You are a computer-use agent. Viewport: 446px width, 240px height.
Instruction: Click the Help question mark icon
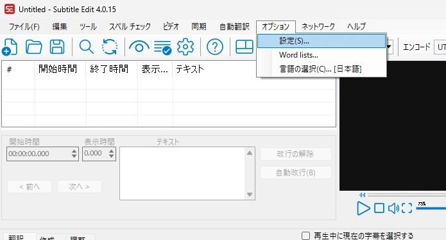click(x=215, y=47)
